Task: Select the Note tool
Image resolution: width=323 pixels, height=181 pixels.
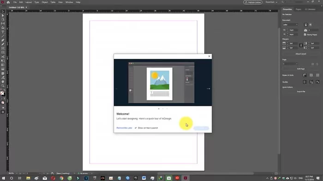Action: [3, 73]
